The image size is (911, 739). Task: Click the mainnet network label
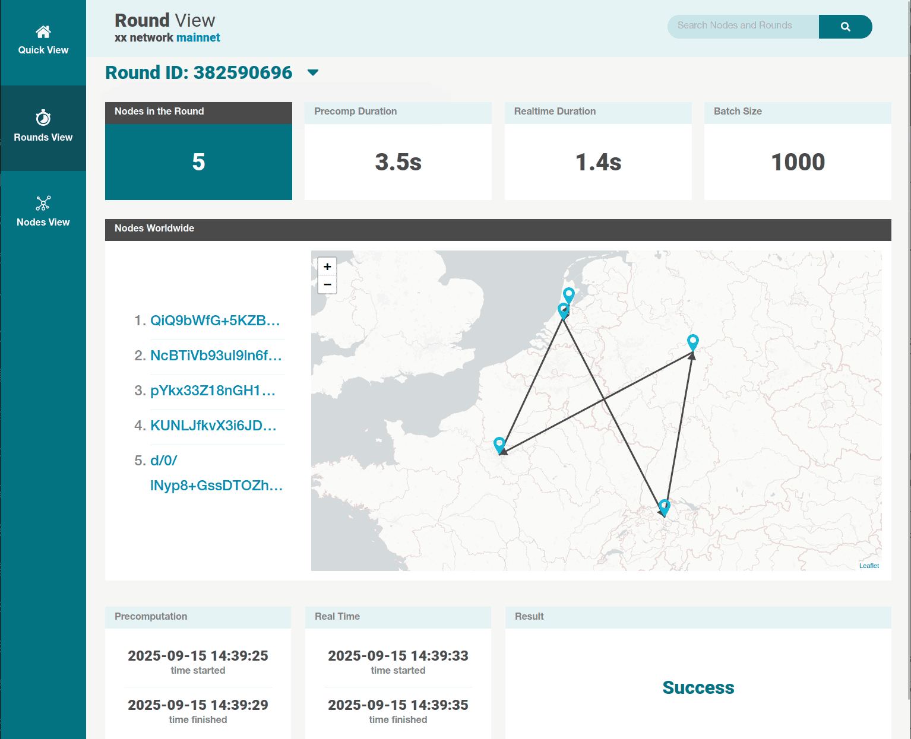pos(198,38)
